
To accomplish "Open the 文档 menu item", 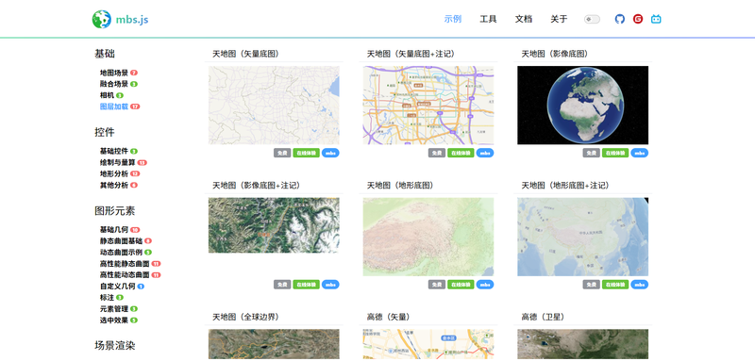I will [x=524, y=19].
